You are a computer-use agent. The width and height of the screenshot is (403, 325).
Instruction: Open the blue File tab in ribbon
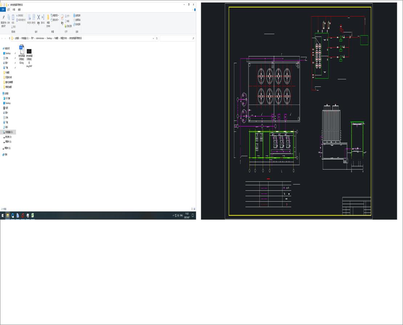3,10
